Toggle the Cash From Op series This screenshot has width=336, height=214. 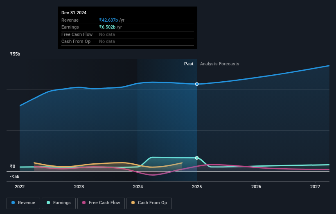(x=149, y=203)
